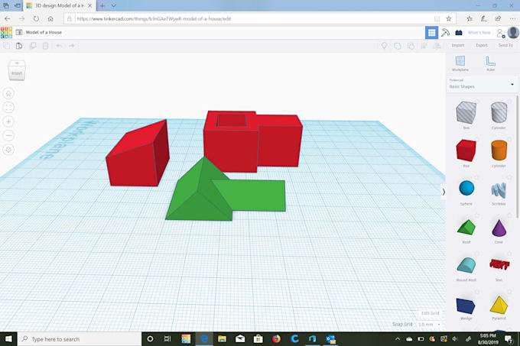Click the Fit all in view button
520x346 pixels.
click(8, 107)
